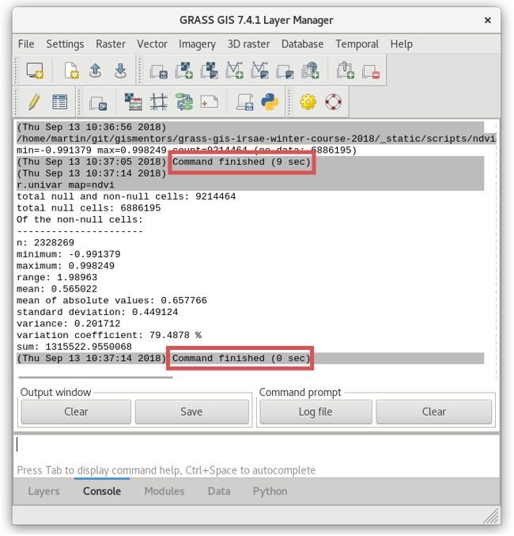This screenshot has width=514, height=536.
Task: Open the Vector menu
Action: point(152,44)
